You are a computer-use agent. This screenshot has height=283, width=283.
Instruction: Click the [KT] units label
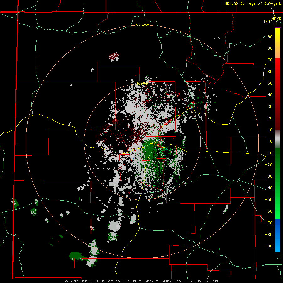click(x=269, y=22)
